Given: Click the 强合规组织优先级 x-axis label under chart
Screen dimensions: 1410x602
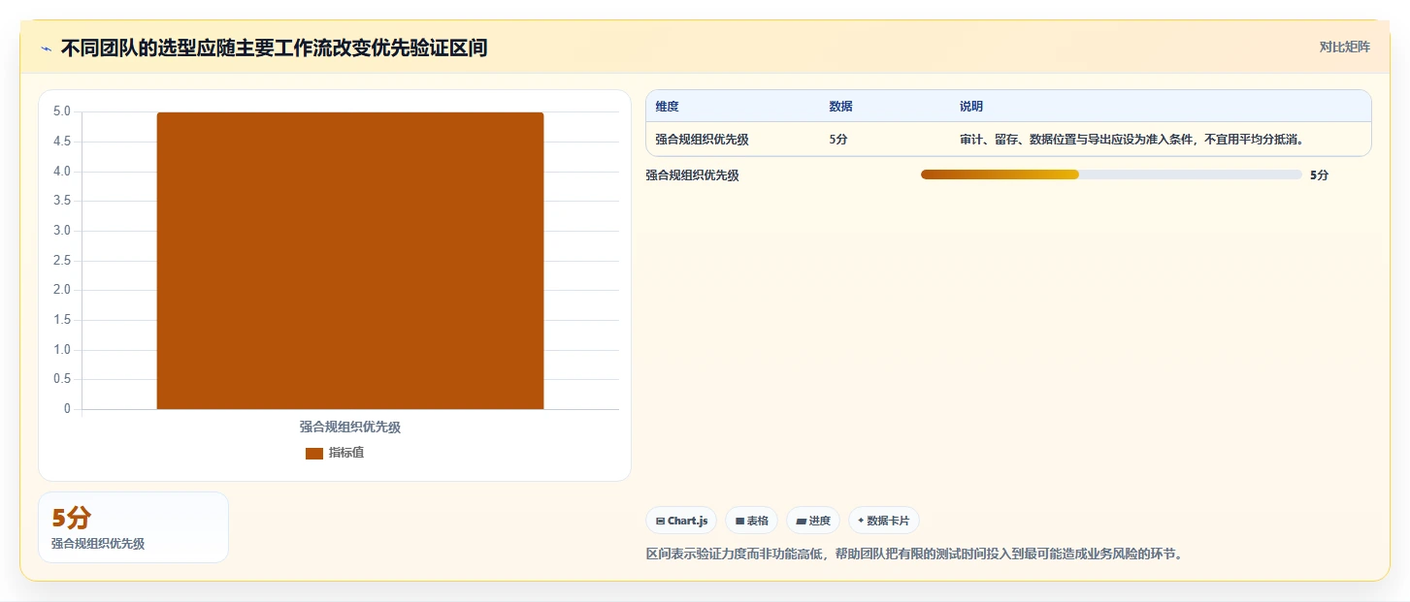Looking at the screenshot, I should coord(350,427).
